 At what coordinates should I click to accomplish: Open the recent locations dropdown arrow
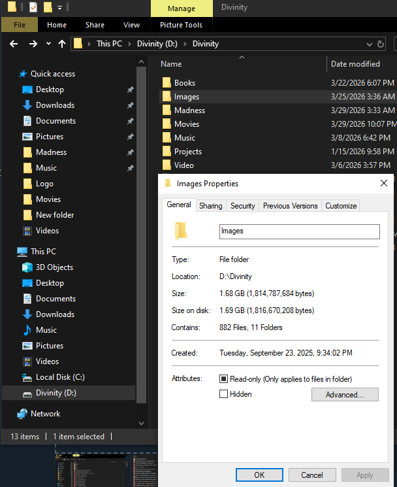[x=48, y=44]
